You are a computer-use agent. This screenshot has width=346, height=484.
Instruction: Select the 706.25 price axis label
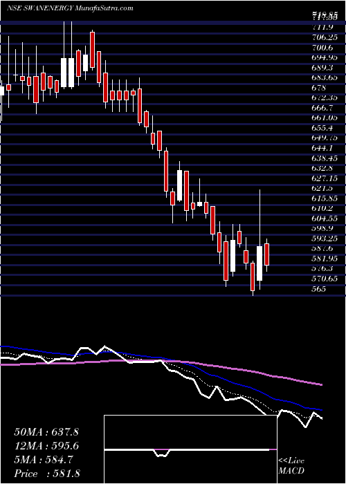(326, 38)
